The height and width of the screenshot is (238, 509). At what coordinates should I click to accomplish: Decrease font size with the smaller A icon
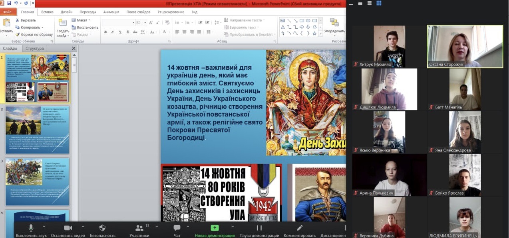158,23
